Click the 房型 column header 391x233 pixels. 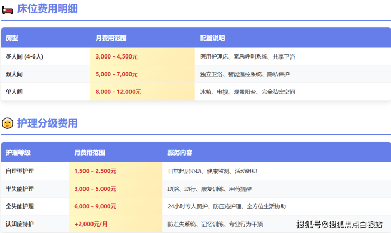[12, 38]
